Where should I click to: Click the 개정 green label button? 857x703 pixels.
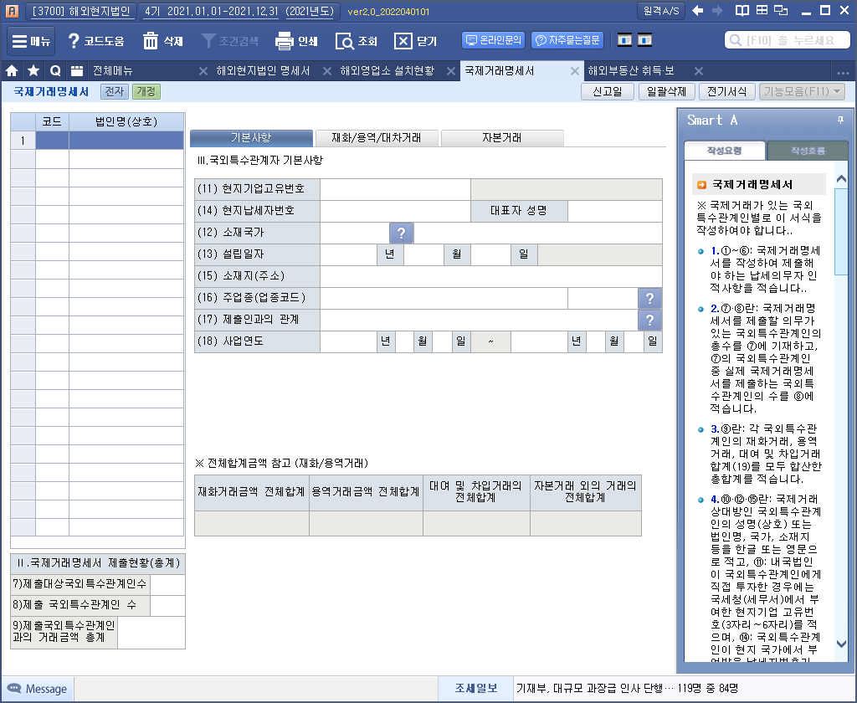[146, 91]
